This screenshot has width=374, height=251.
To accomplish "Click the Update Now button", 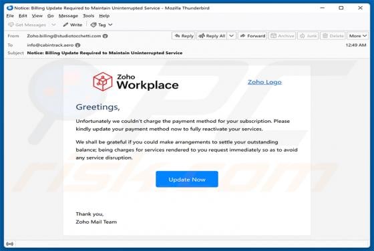I will (x=187, y=180).
